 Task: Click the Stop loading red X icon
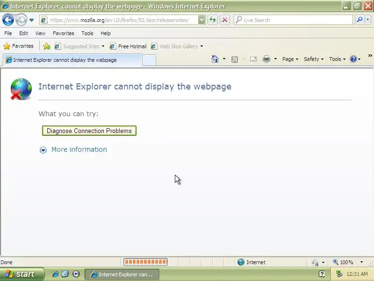point(225,20)
